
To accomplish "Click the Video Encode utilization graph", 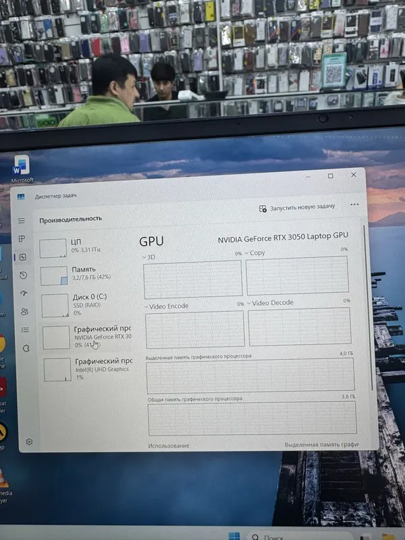I will pos(195,330).
